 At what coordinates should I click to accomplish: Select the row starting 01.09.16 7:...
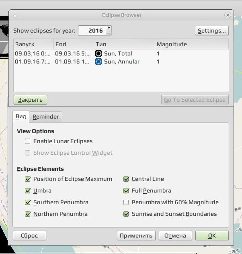pyautogui.click(x=121, y=61)
